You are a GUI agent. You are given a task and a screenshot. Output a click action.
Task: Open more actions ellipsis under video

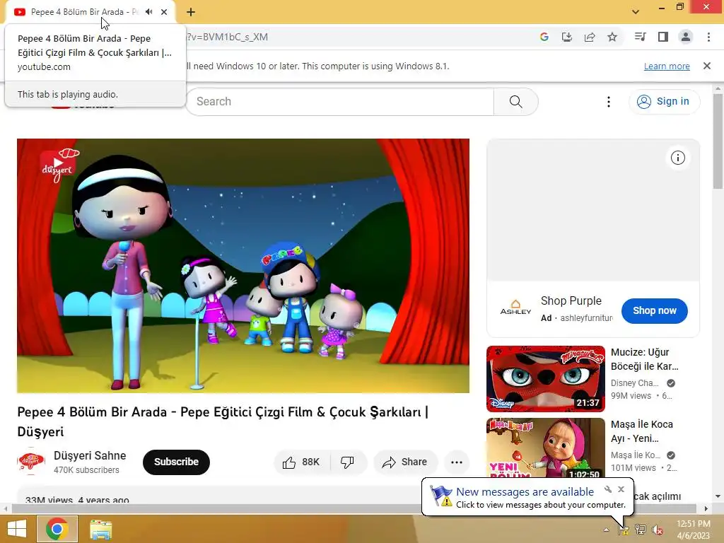pyautogui.click(x=456, y=462)
